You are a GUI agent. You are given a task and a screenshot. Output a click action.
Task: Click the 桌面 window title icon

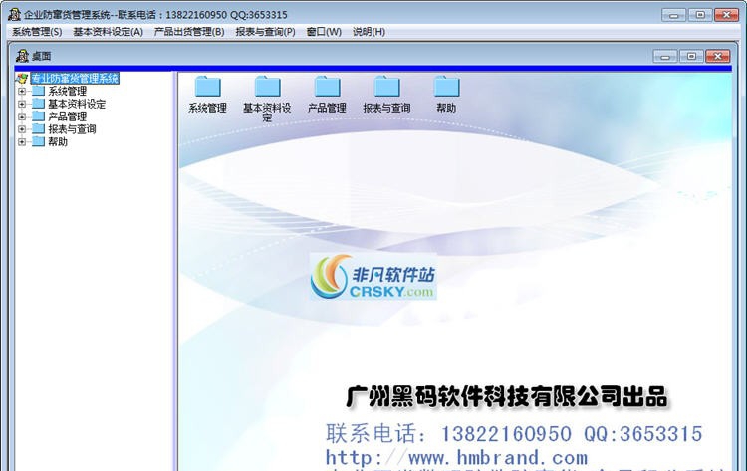click(22, 56)
